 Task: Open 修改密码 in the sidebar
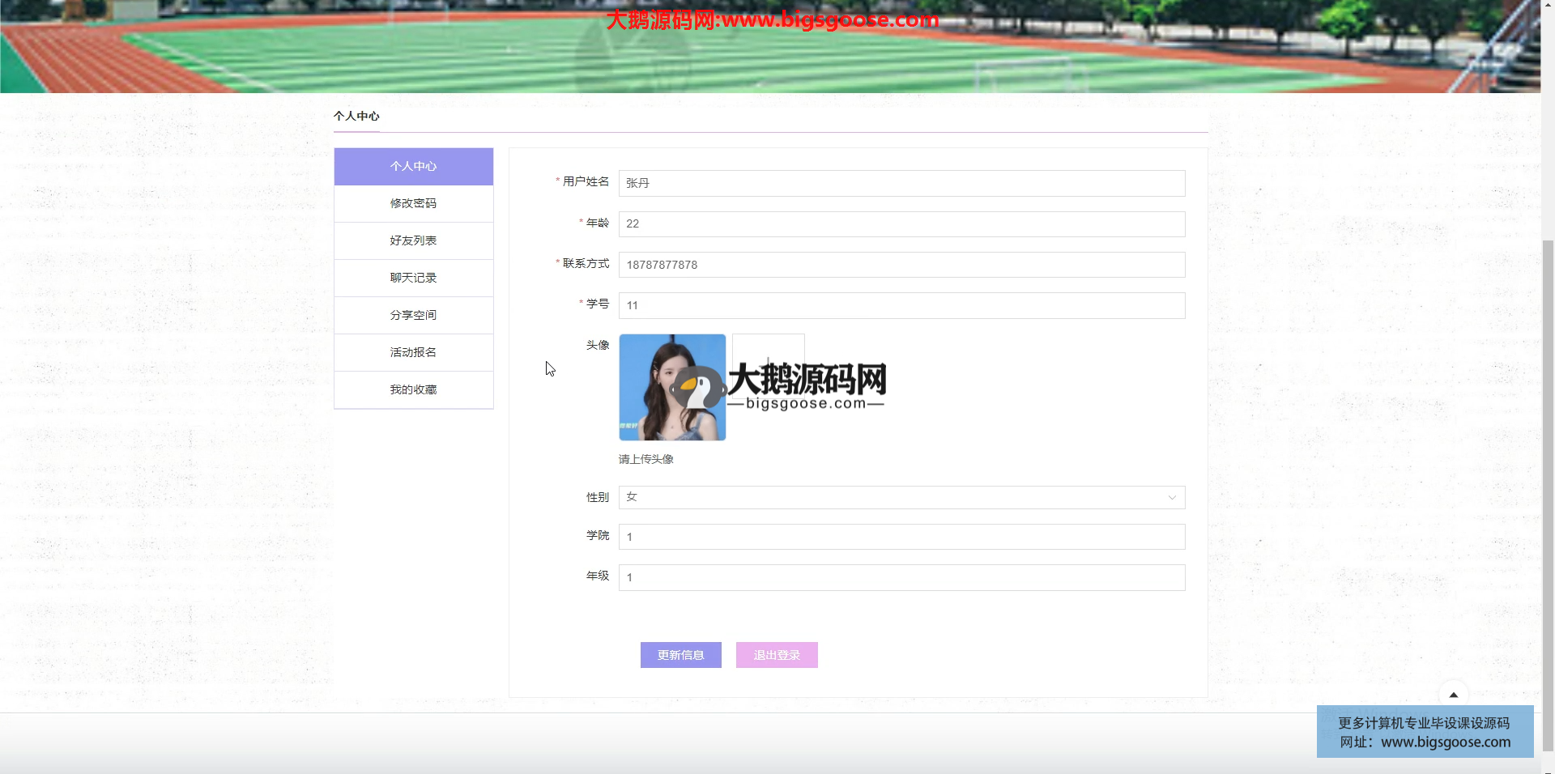tap(413, 204)
